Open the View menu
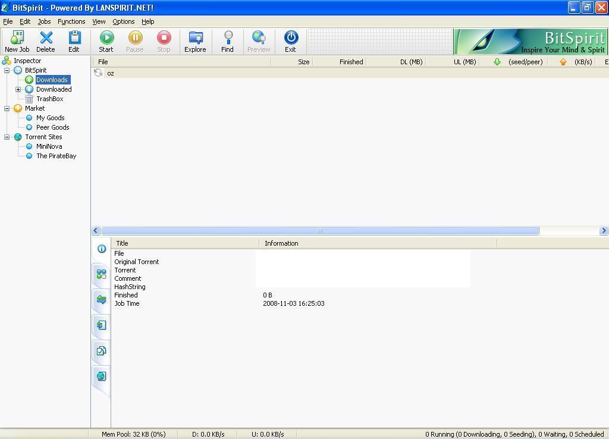 (x=99, y=21)
